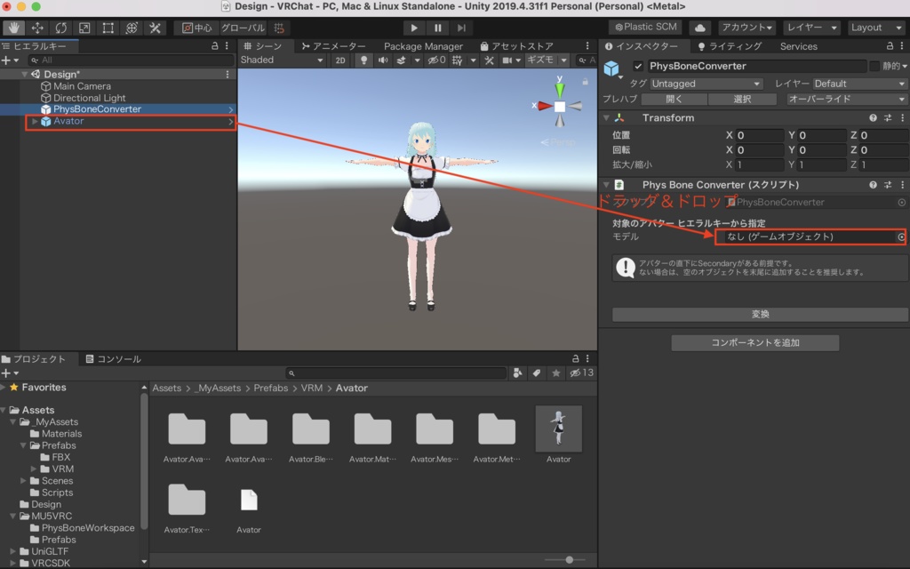The width and height of the screenshot is (910, 569).
Task: Toggle scene audio in the Scene view
Action: tap(383, 59)
